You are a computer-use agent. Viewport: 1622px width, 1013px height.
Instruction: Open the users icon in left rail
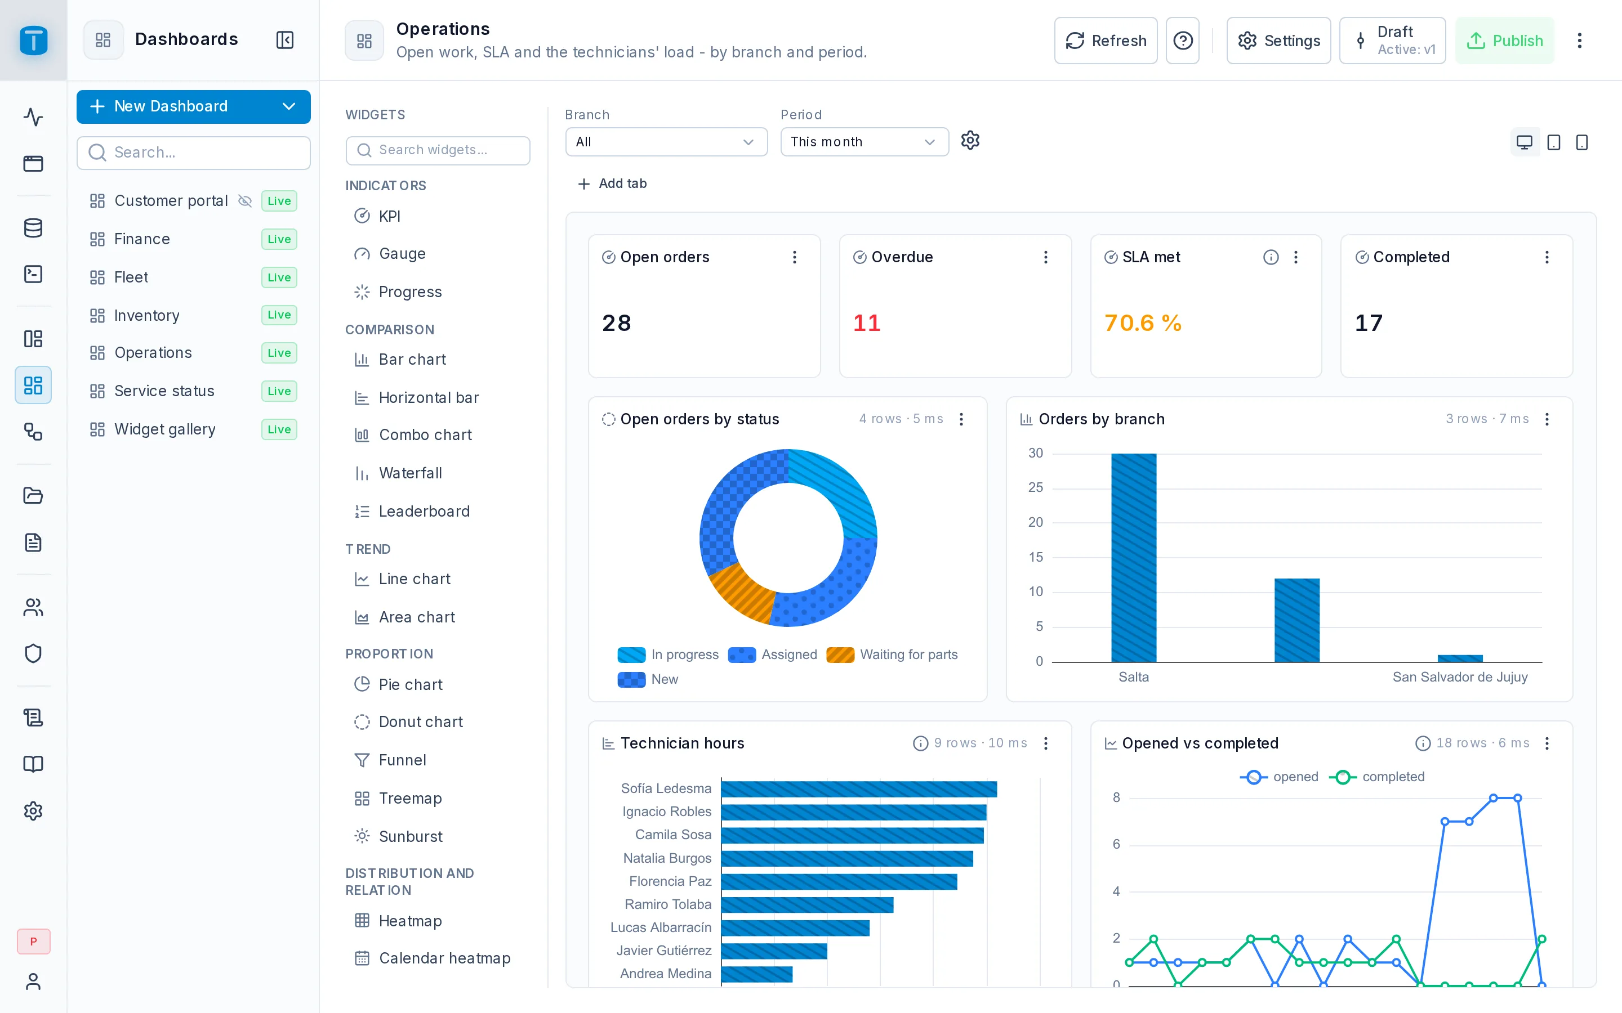point(33,607)
